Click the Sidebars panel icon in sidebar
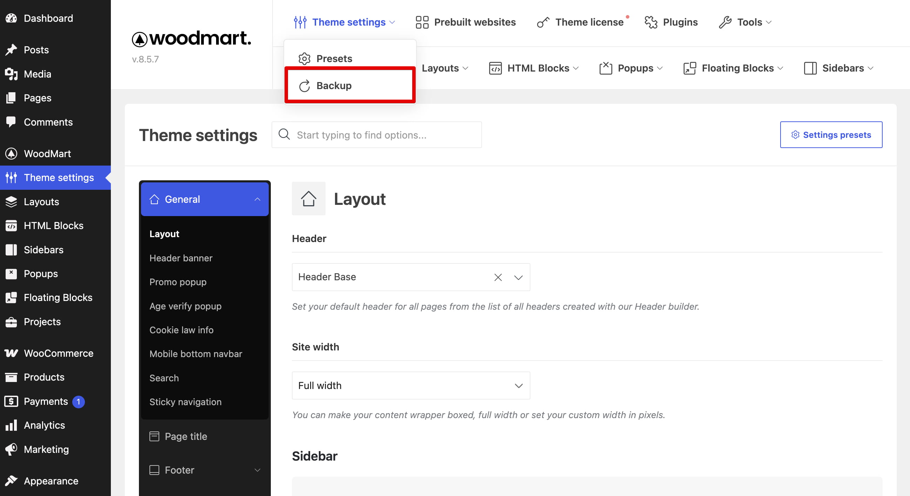The image size is (910, 496). tap(11, 250)
